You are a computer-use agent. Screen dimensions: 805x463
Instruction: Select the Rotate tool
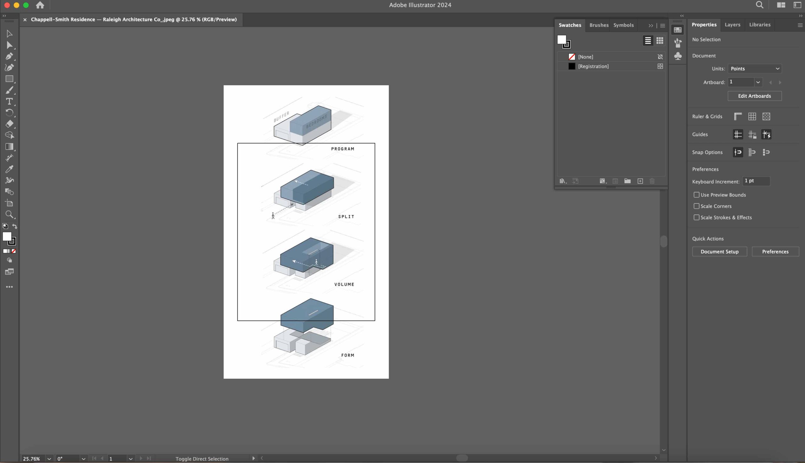(9, 113)
